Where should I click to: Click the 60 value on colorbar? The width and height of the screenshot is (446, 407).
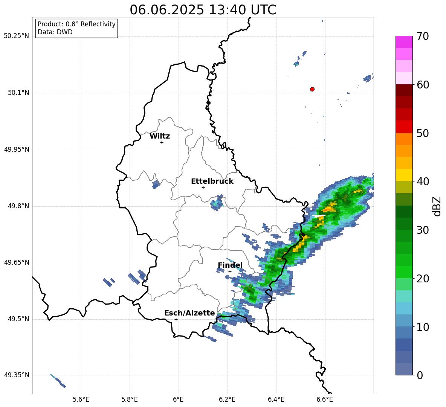click(x=423, y=85)
